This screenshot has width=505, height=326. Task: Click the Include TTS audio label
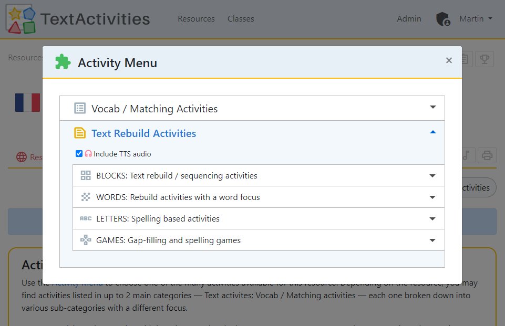point(122,154)
